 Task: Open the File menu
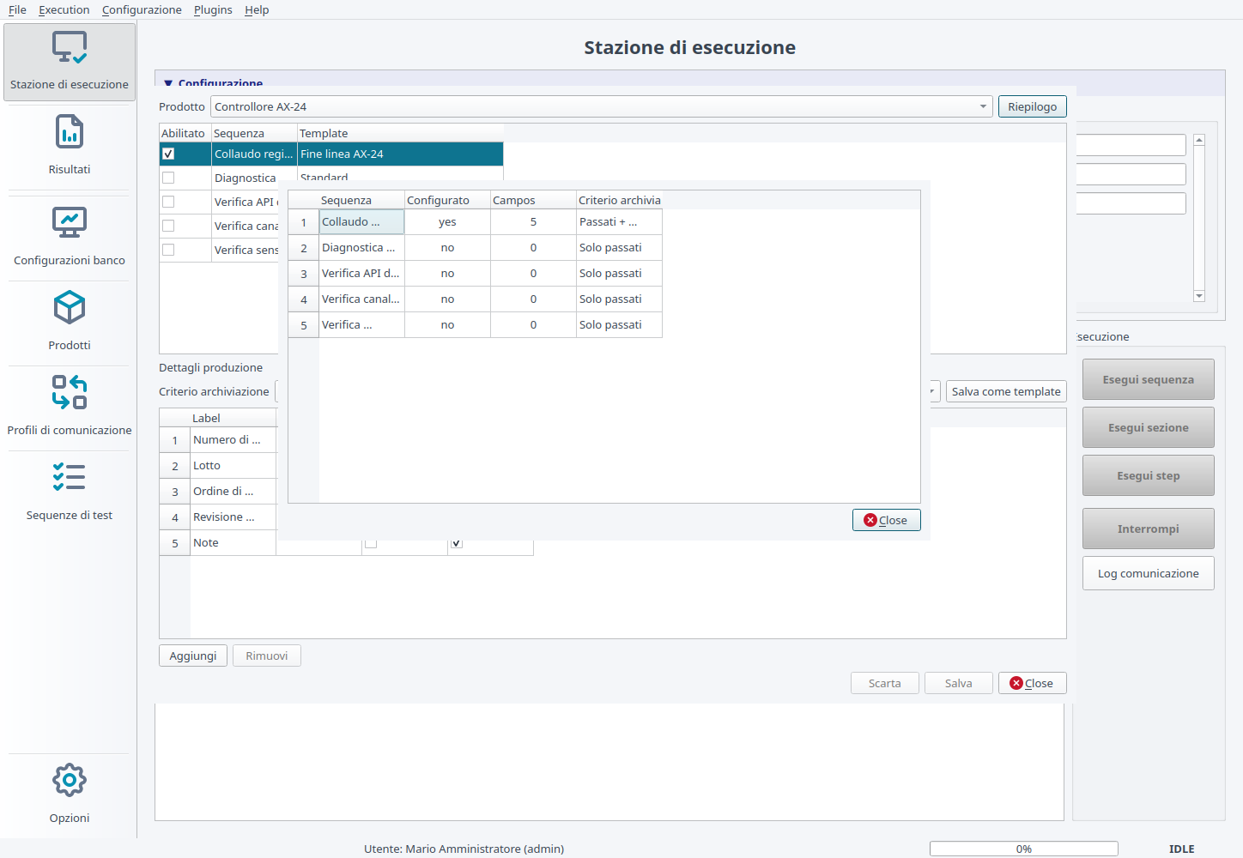(17, 9)
